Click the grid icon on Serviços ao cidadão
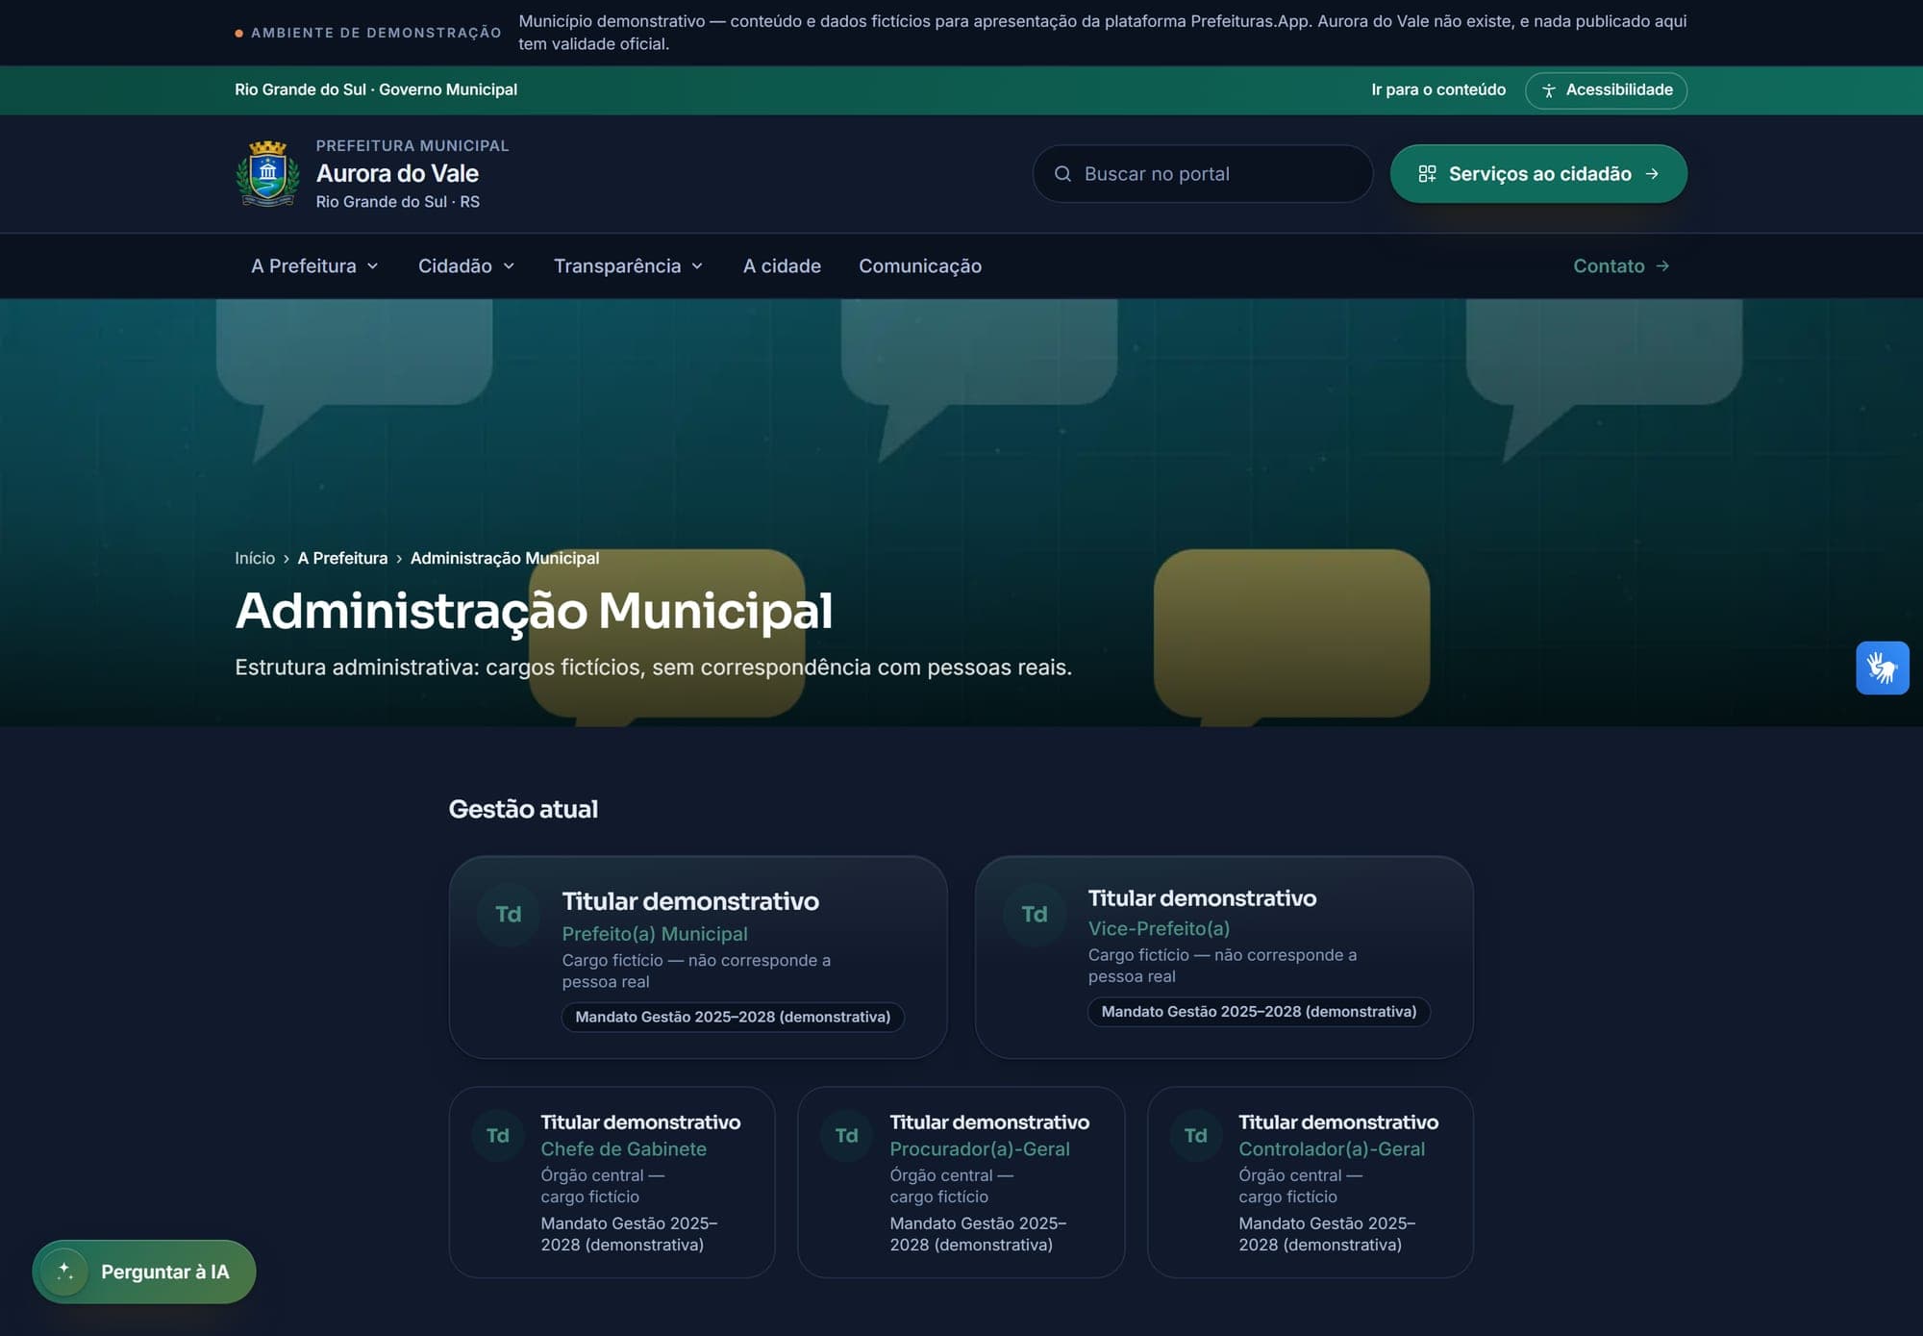The image size is (1923, 1336). tap(1427, 174)
